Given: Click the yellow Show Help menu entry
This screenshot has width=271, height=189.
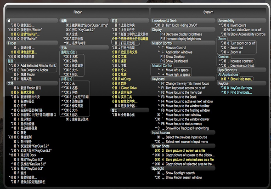Looking at the screenshot, I should coord(237,79).
